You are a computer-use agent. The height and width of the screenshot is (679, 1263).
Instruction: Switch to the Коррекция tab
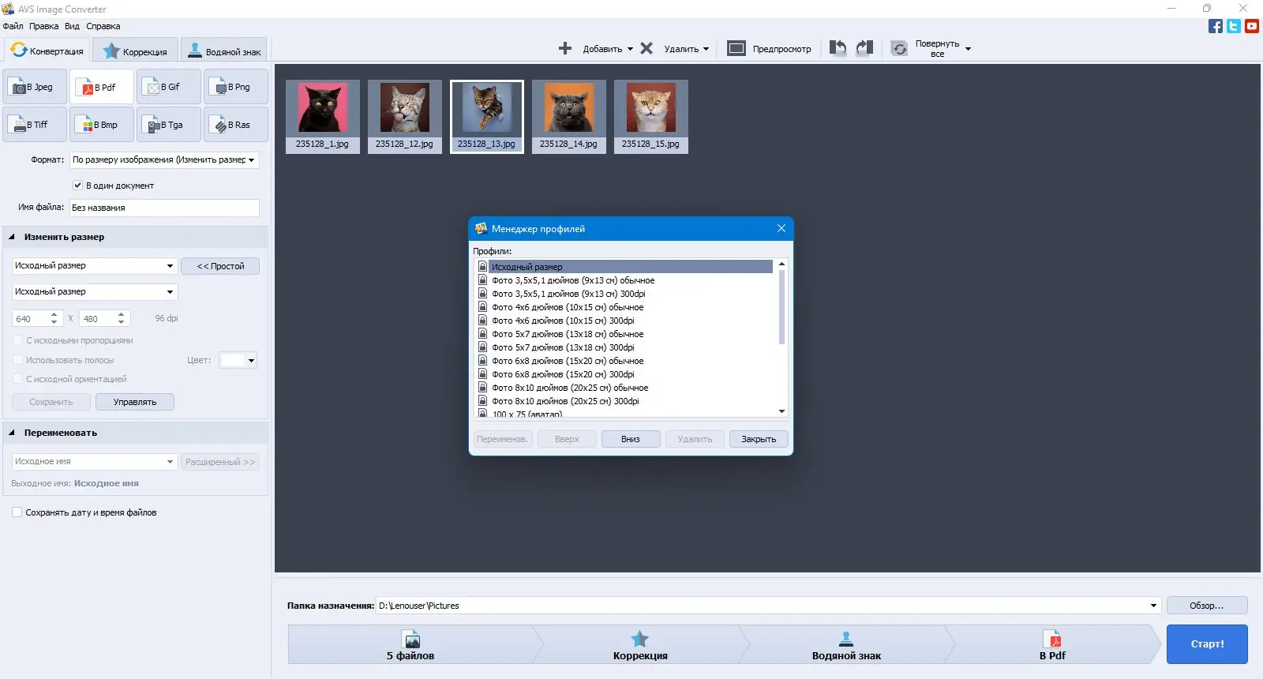(135, 51)
